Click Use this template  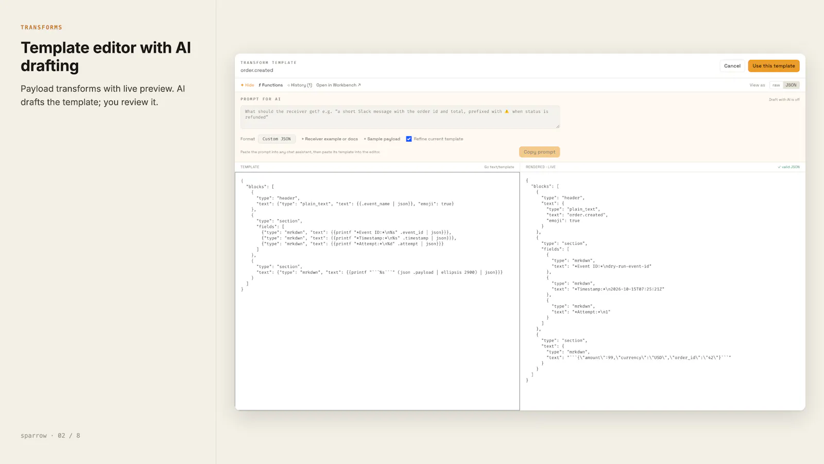(774, 66)
